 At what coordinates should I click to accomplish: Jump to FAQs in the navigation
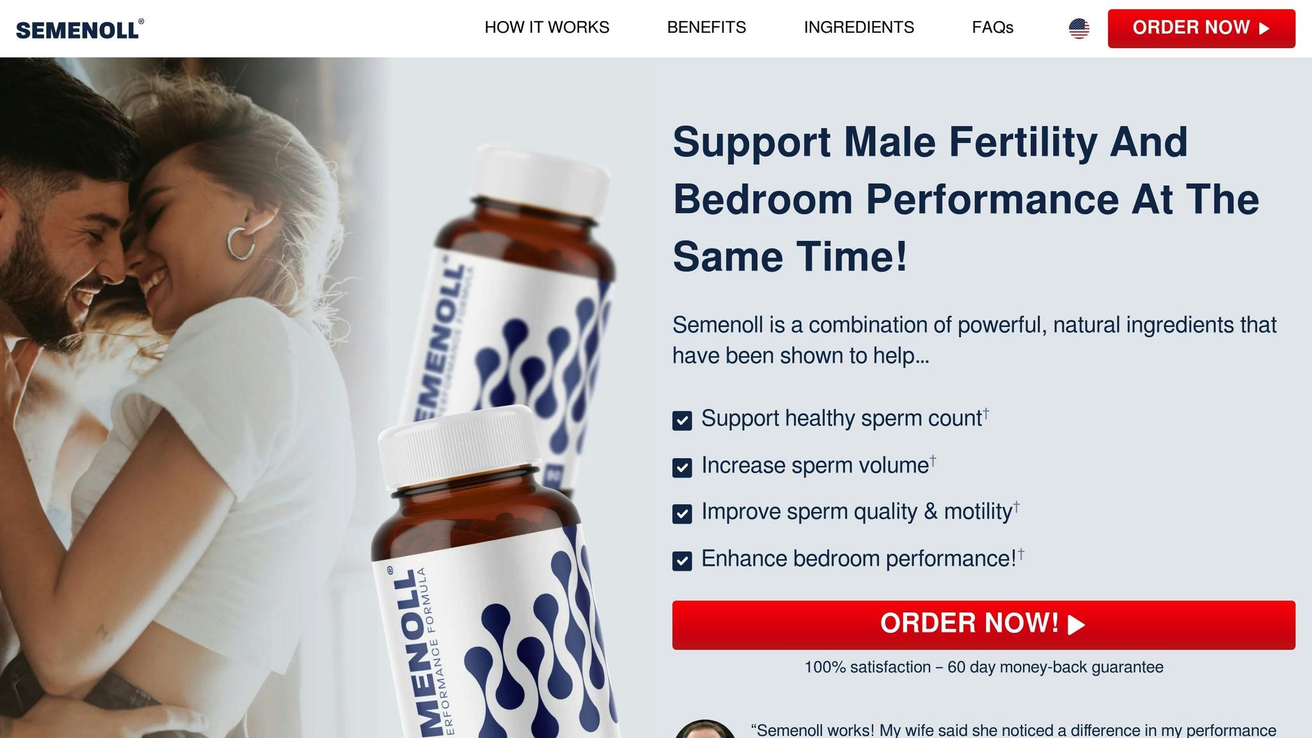pyautogui.click(x=992, y=28)
